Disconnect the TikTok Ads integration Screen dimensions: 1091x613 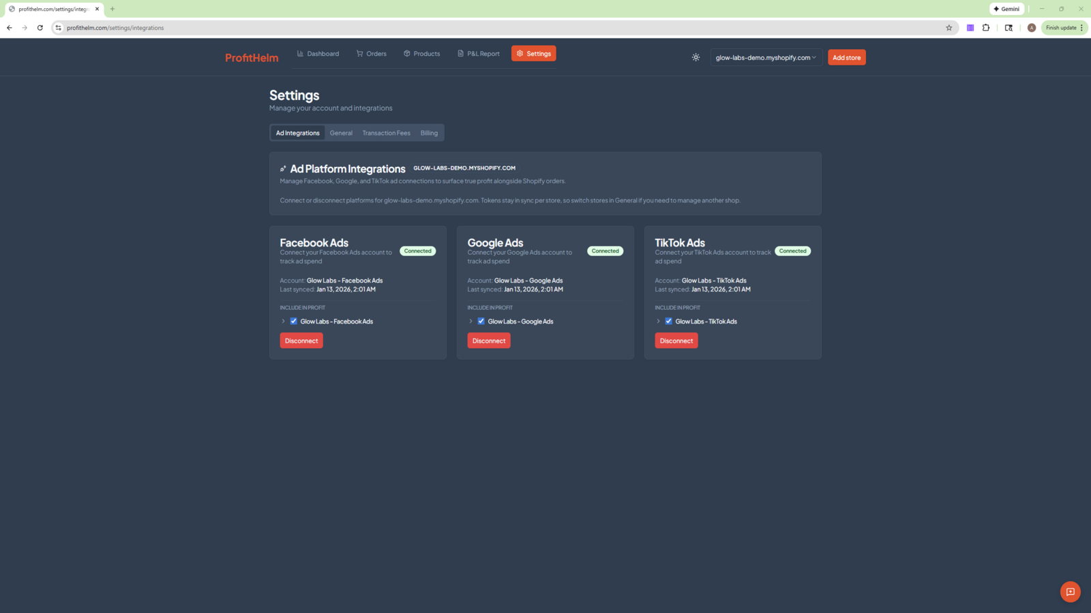click(x=676, y=341)
